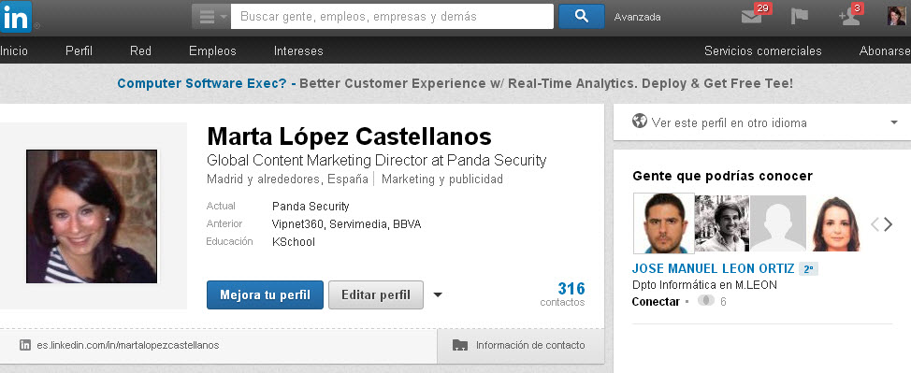Image resolution: width=911 pixels, height=373 pixels.
Task: Click Mejora tu perfil button
Action: (x=265, y=295)
